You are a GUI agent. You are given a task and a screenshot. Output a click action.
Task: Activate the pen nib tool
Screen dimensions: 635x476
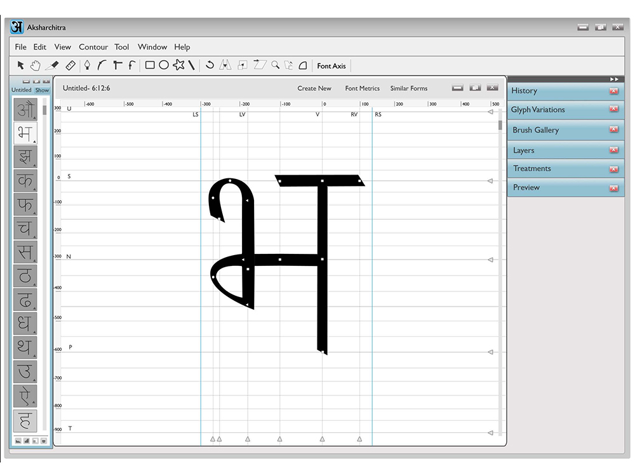pos(87,65)
